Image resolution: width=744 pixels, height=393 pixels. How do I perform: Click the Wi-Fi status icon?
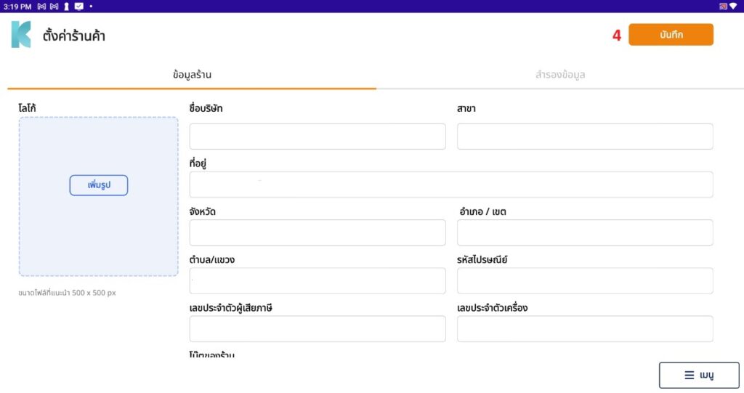(733, 6)
